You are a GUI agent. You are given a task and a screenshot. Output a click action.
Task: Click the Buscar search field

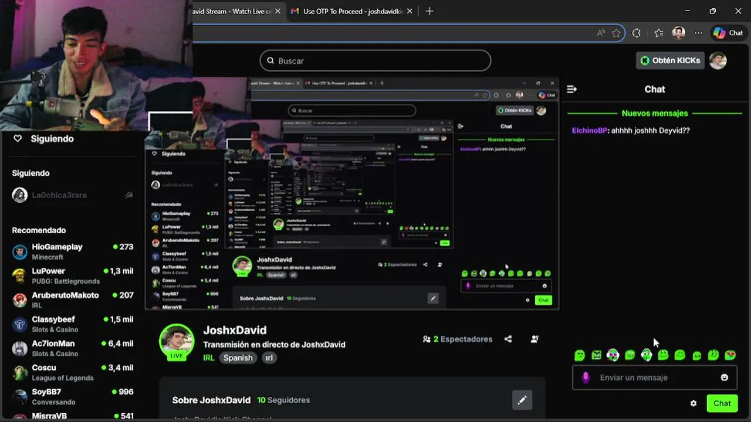click(375, 60)
